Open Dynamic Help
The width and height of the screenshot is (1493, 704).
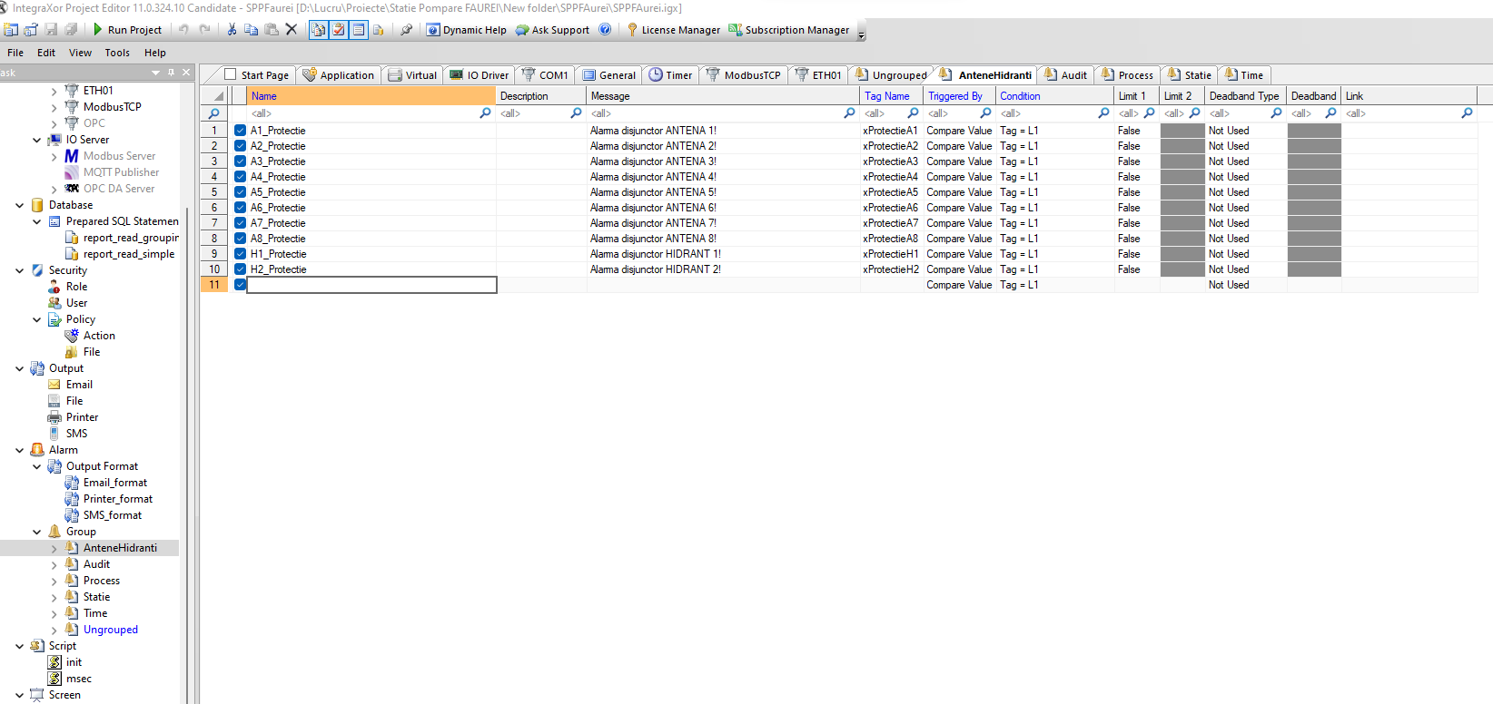click(467, 30)
